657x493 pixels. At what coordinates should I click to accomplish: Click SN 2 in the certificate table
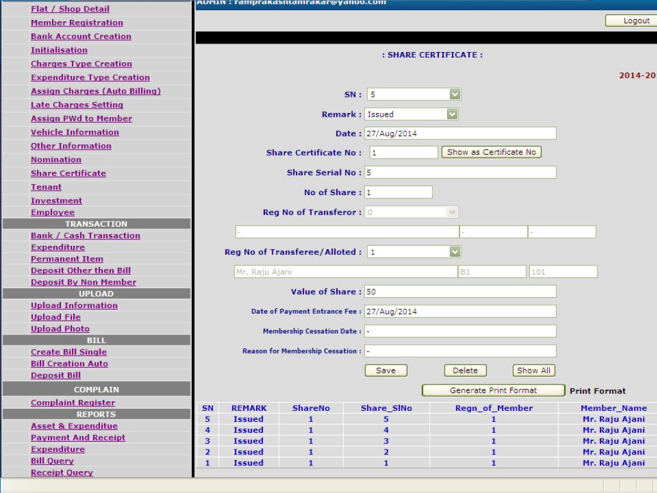(x=207, y=452)
